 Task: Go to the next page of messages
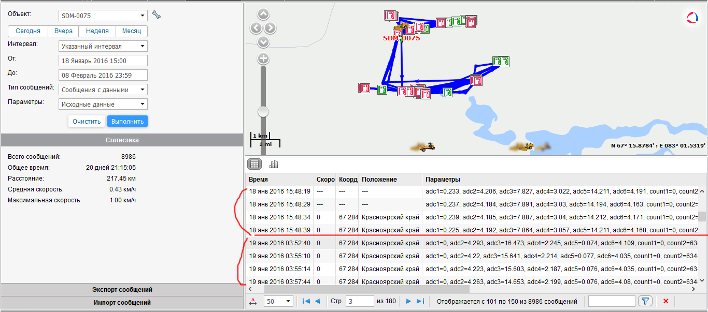[409, 301]
